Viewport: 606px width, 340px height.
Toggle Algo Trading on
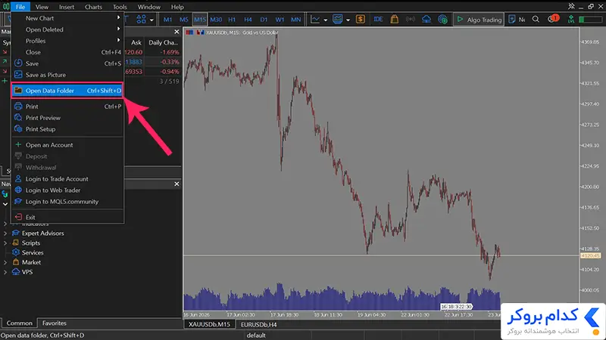479,20
